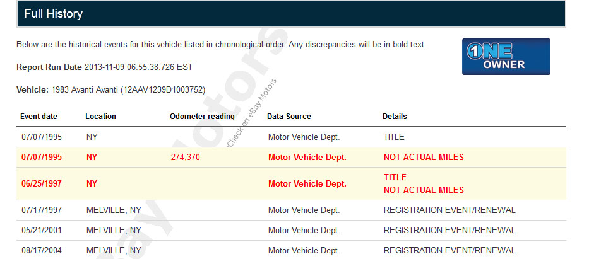The height and width of the screenshot is (259, 601).
Task: Click REGISTRATION EVENT/RENEWAL in the 05/21/2001 row
Action: point(449,231)
